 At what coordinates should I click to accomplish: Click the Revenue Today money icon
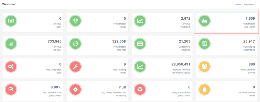(11, 21)
